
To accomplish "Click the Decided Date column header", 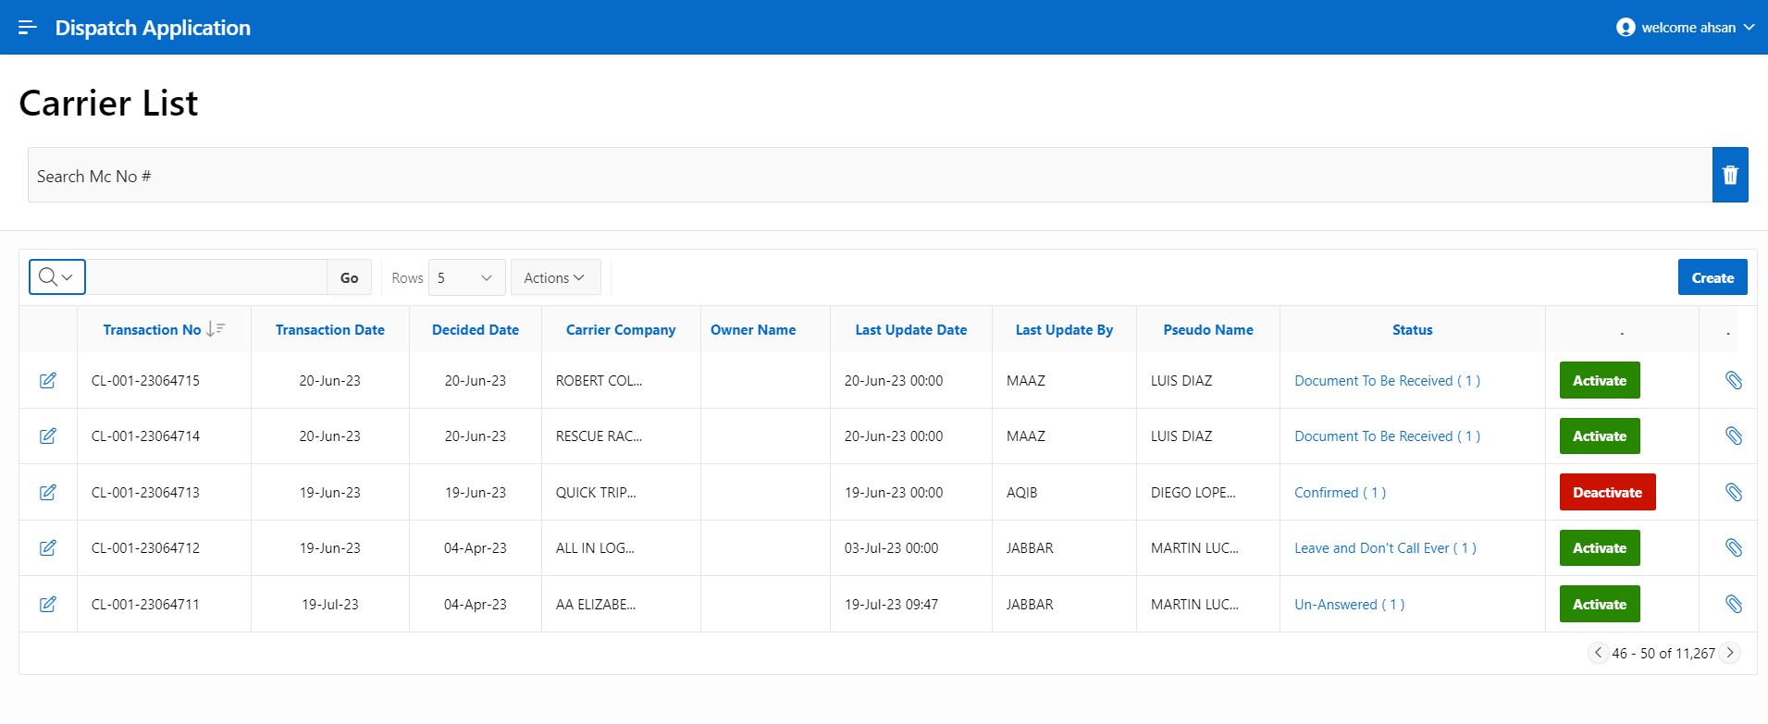I will click(x=476, y=329).
